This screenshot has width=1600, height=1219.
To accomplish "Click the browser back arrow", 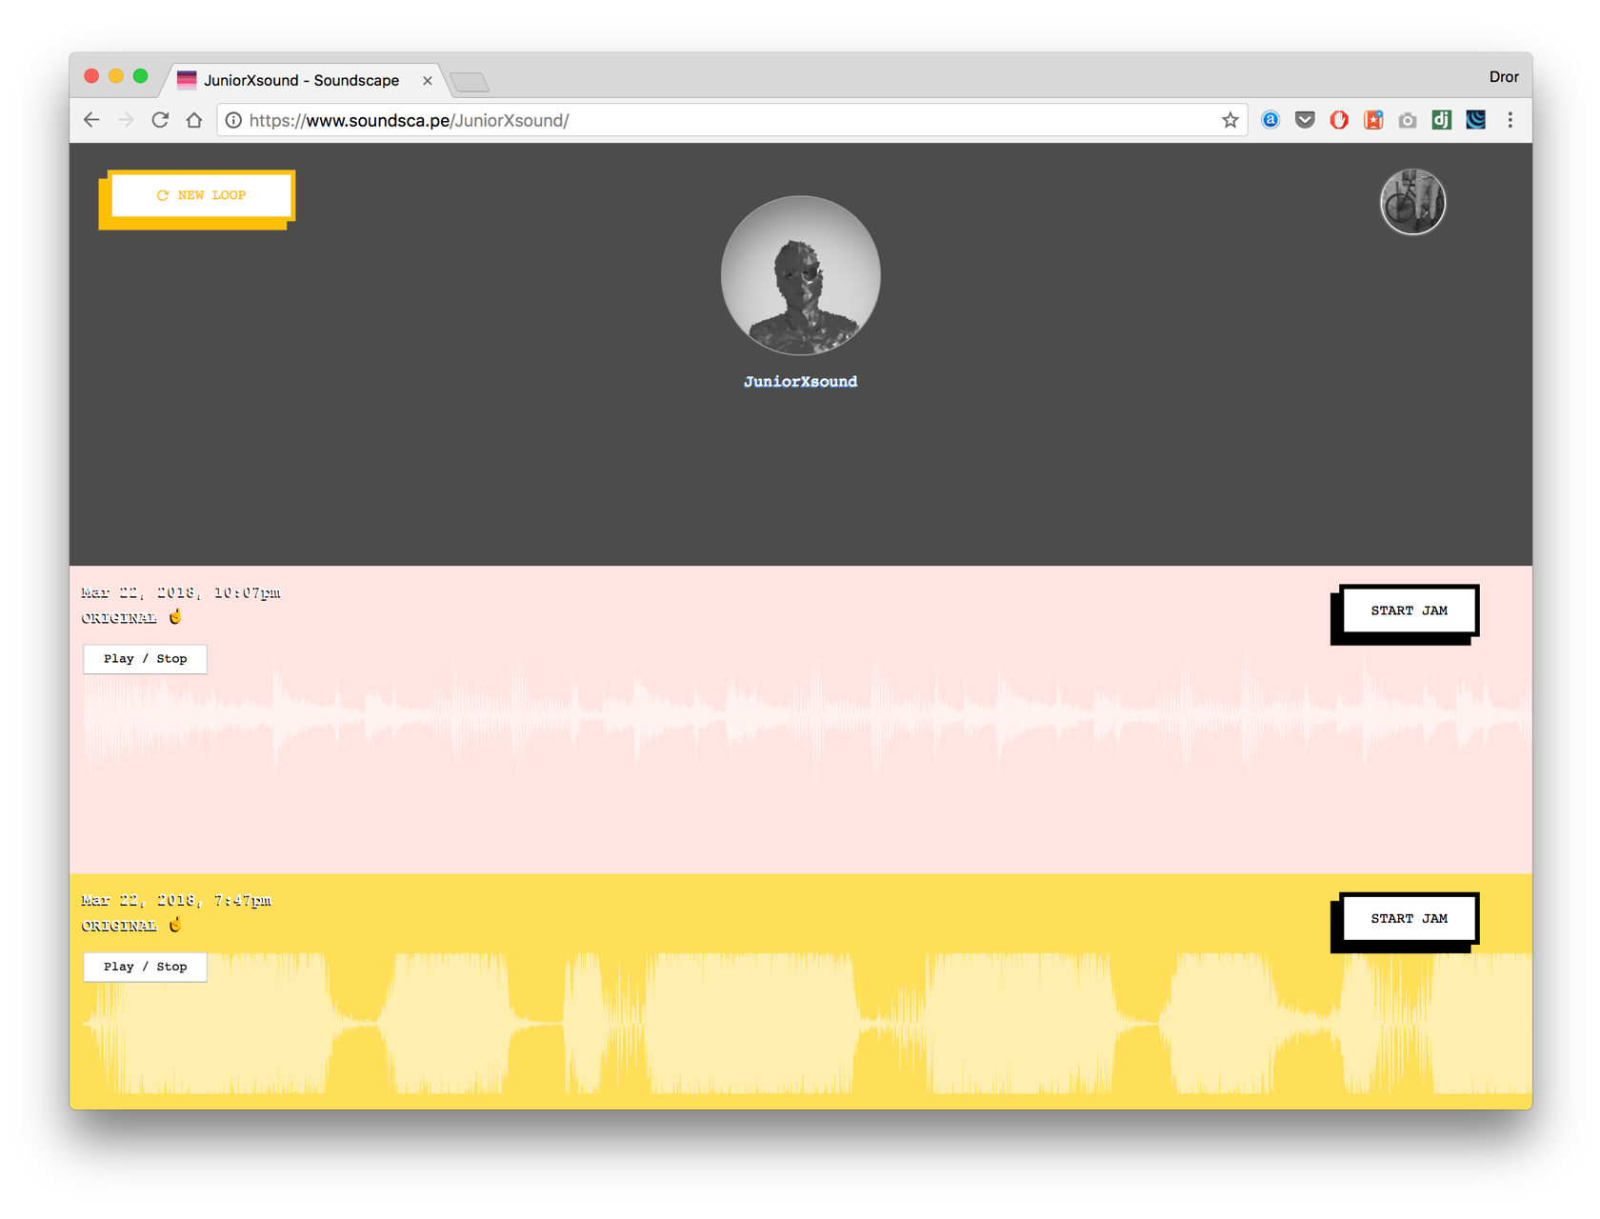I will (x=91, y=120).
